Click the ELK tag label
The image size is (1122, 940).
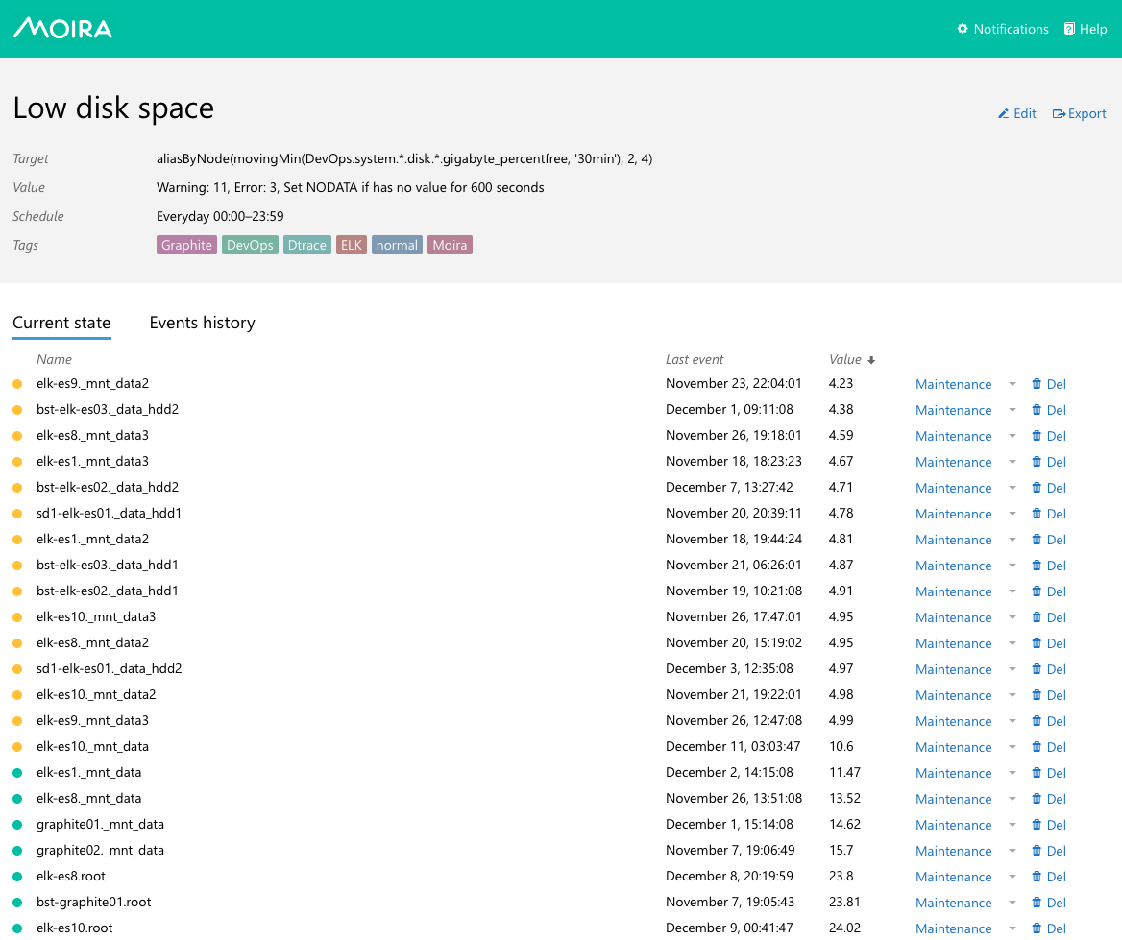click(351, 245)
